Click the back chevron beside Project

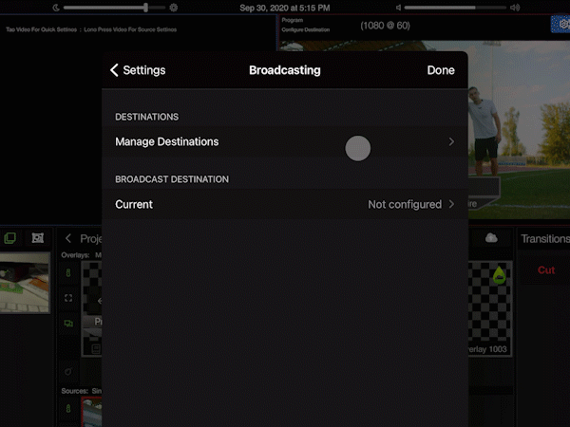tap(68, 238)
